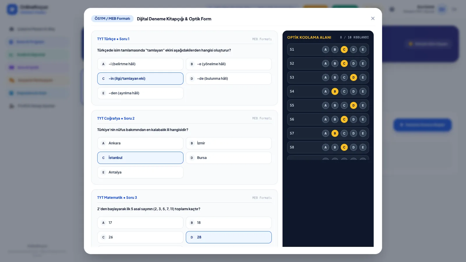Viewport: 466px width, 262px height.
Task: Mark bubble A in optic row S1
Action: point(326,49)
